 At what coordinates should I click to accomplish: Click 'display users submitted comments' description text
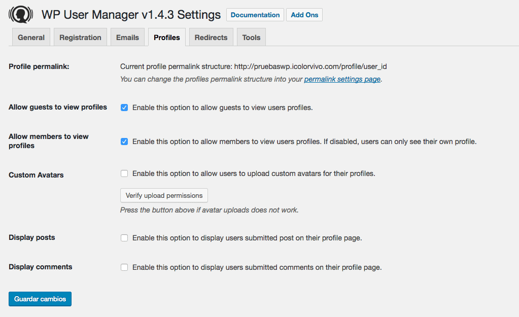[x=257, y=267]
